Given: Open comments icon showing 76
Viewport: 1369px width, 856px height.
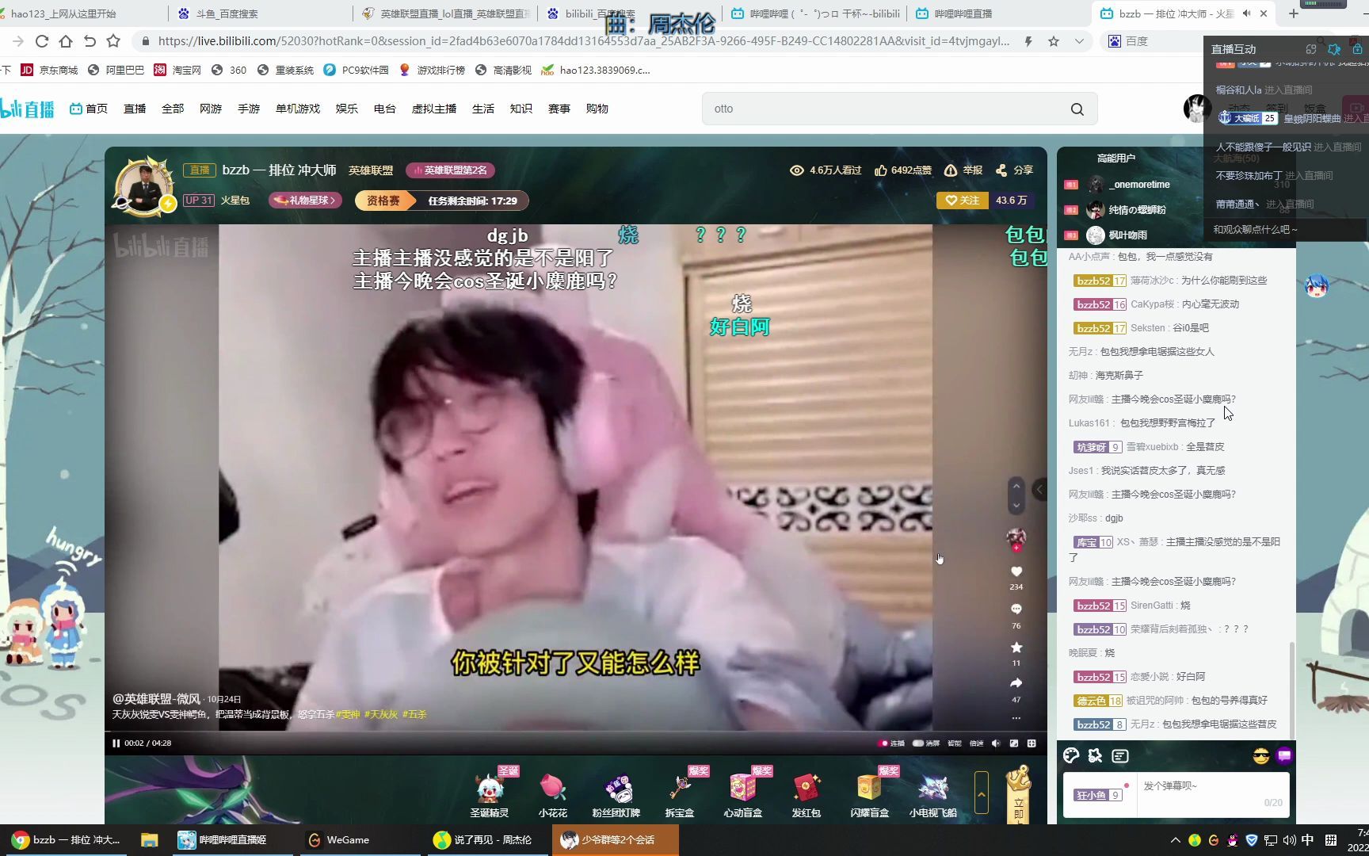Looking at the screenshot, I should coord(1016,610).
